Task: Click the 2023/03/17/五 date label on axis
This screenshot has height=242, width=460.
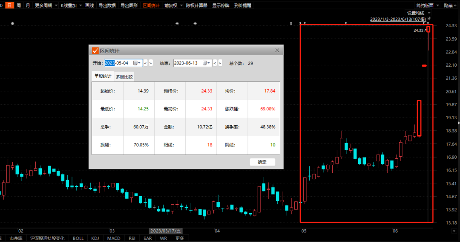Action: click(166, 231)
